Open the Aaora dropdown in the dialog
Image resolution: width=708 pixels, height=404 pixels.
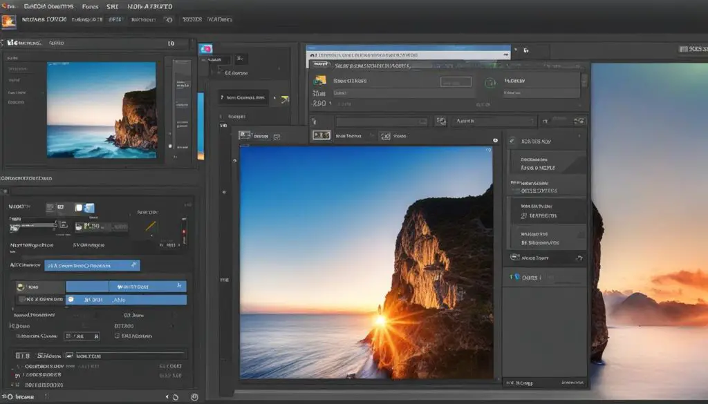click(x=494, y=122)
